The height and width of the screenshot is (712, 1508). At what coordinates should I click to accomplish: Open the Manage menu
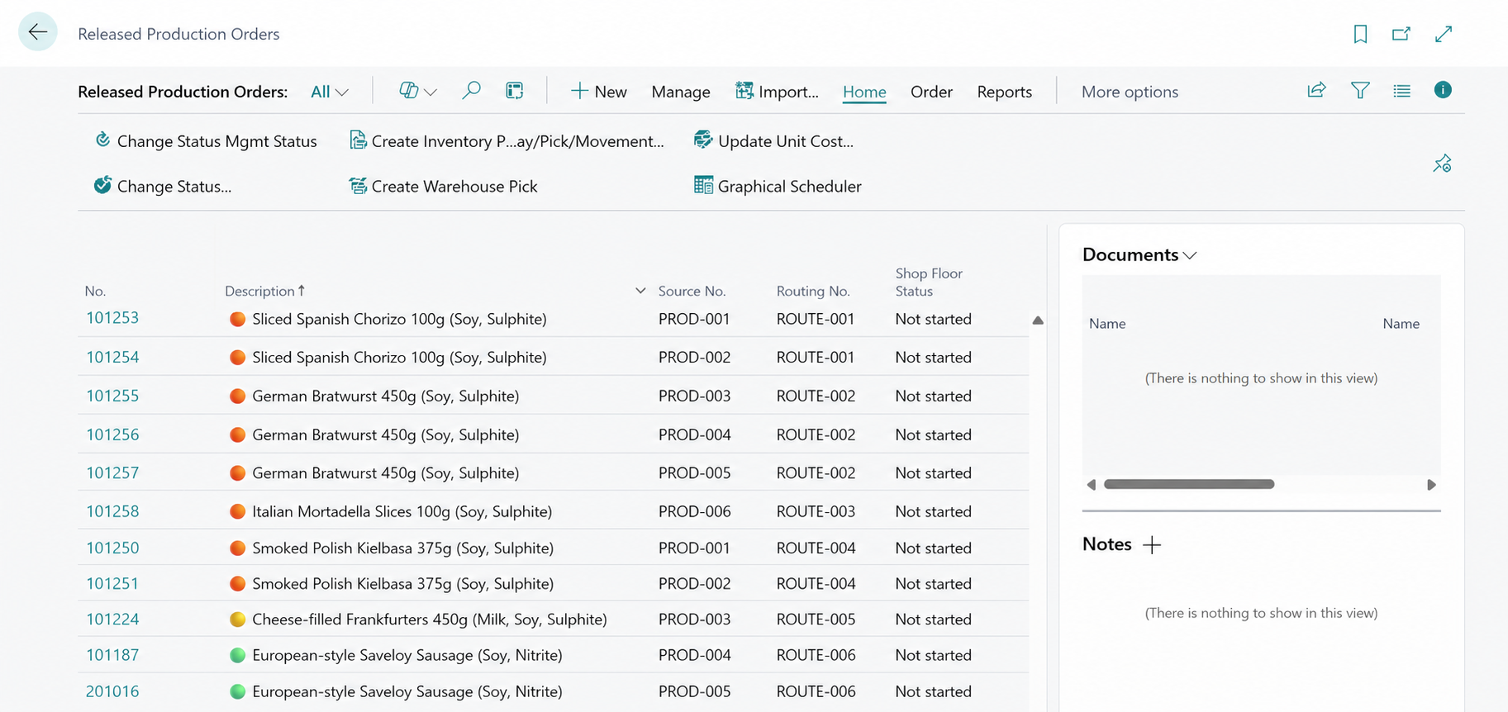tap(681, 92)
